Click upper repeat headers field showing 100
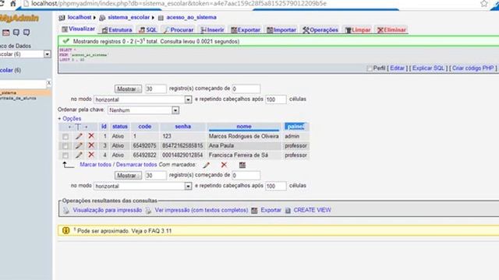 (x=275, y=100)
